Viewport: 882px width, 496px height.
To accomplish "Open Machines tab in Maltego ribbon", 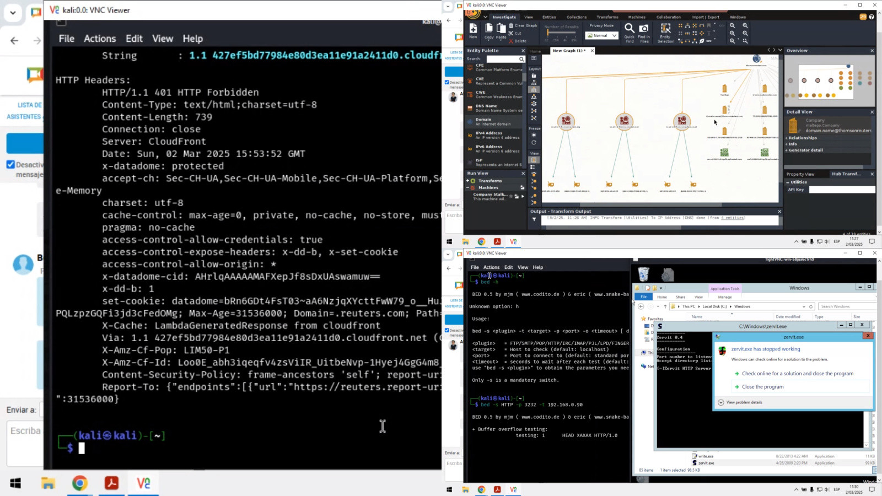I will pos(637,17).
